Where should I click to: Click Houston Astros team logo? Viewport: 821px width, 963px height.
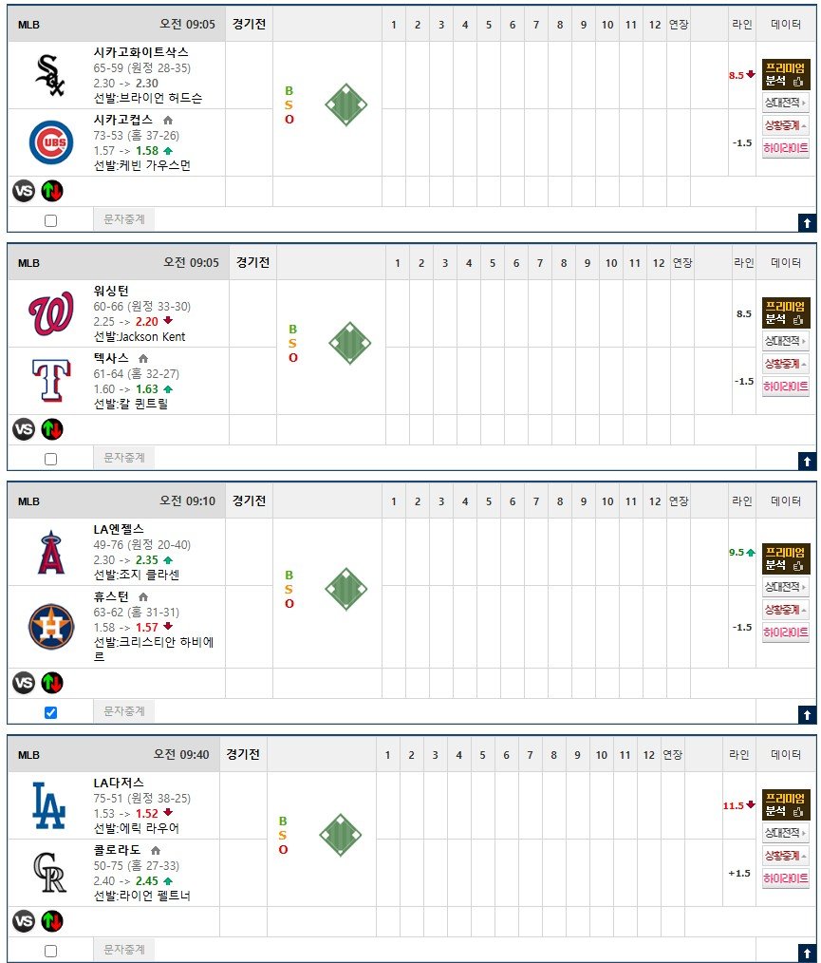51,627
